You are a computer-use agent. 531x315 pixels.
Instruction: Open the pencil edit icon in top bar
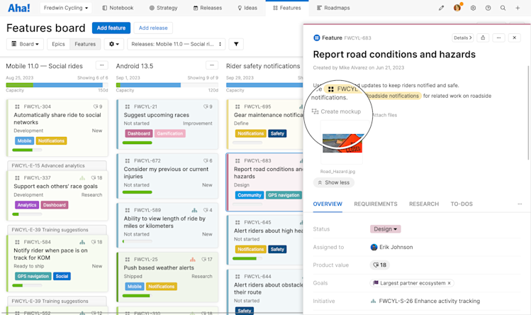tap(441, 8)
